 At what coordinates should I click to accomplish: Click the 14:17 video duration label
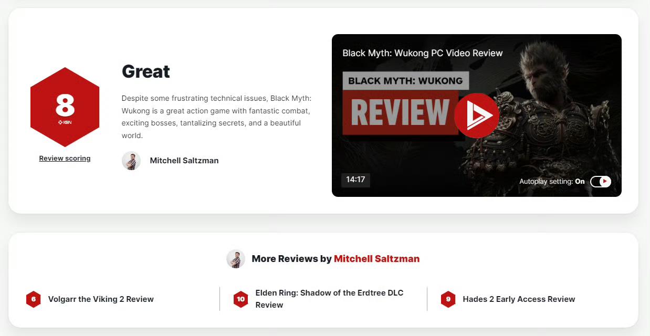(355, 180)
